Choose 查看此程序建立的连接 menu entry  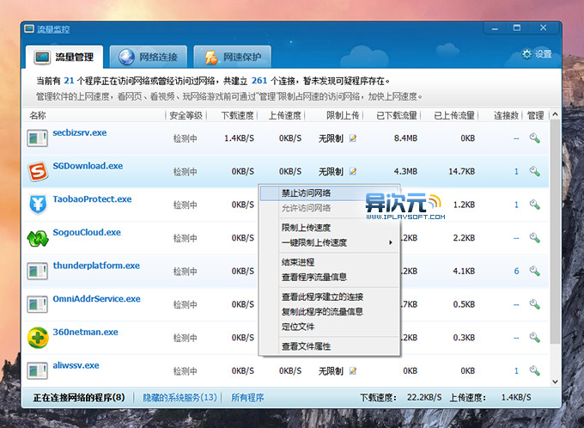coord(329,297)
